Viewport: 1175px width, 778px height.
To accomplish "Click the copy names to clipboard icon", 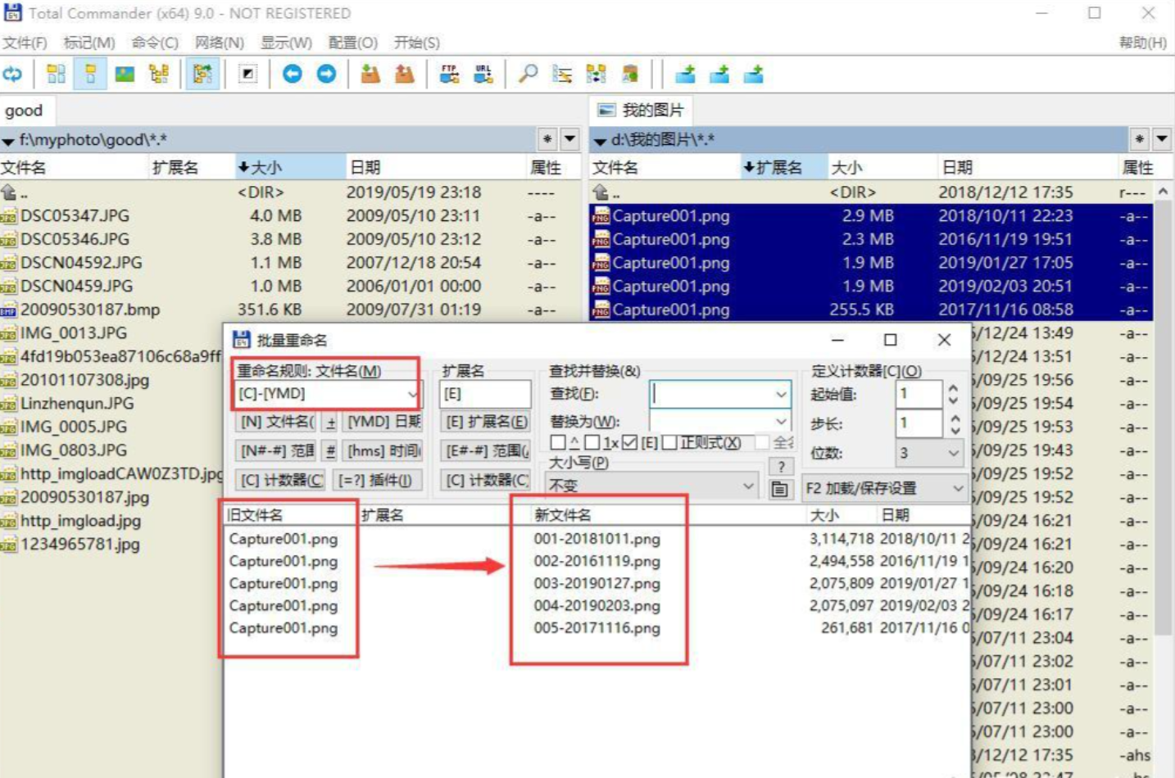I will tap(630, 75).
